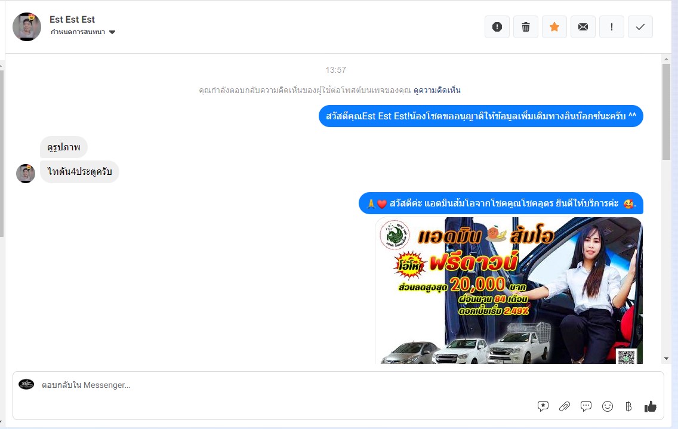Viewport: 678px width, 429px height.
Task: Click the ไทตัน4ประตูครับ message bubble
Action: pyautogui.click(x=79, y=172)
